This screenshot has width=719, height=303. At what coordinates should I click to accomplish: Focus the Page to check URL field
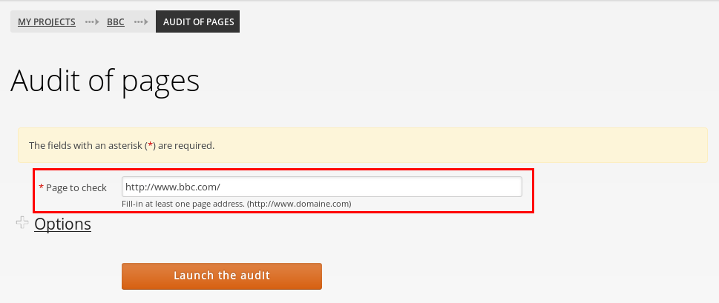[x=321, y=187]
